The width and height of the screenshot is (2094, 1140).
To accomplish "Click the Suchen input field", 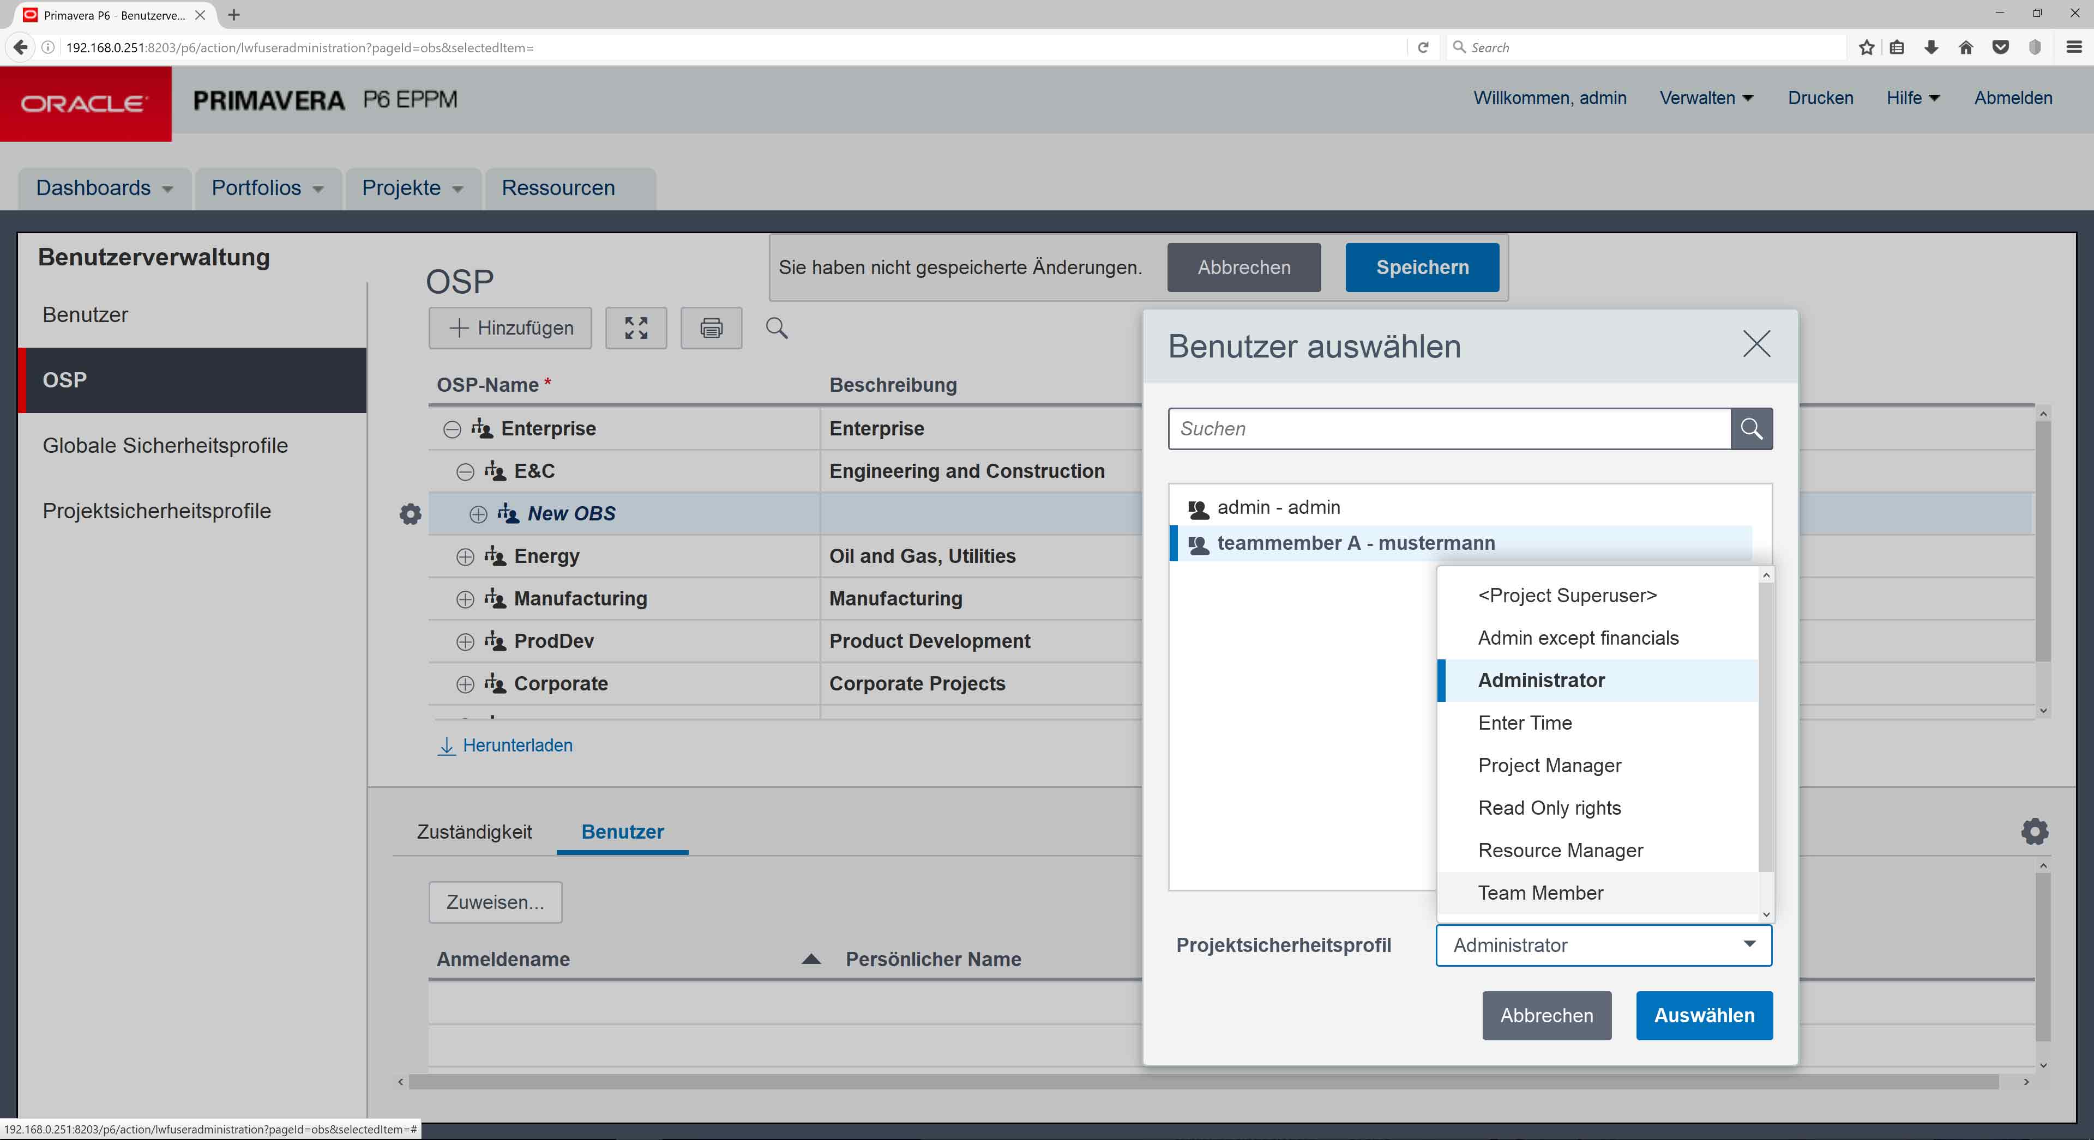I will pos(1448,429).
